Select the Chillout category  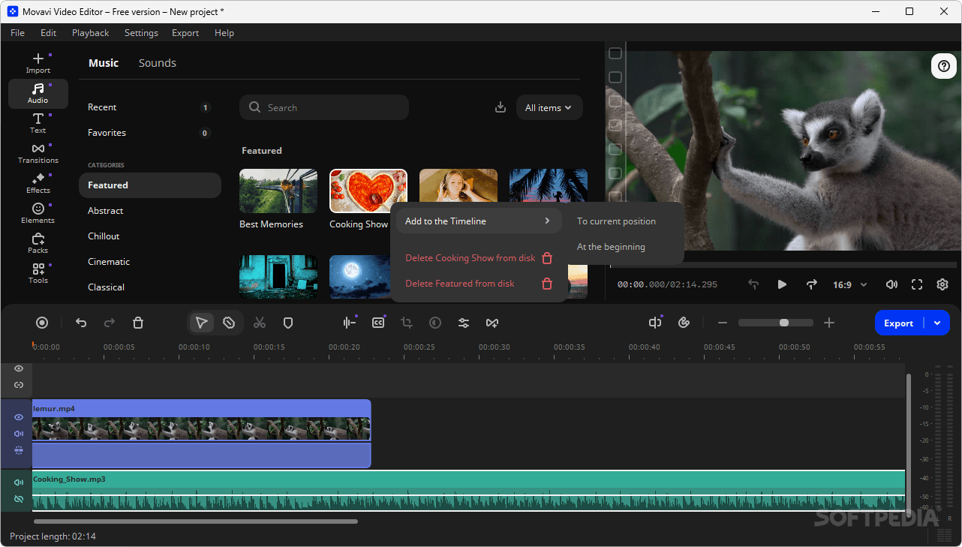pyautogui.click(x=149, y=236)
